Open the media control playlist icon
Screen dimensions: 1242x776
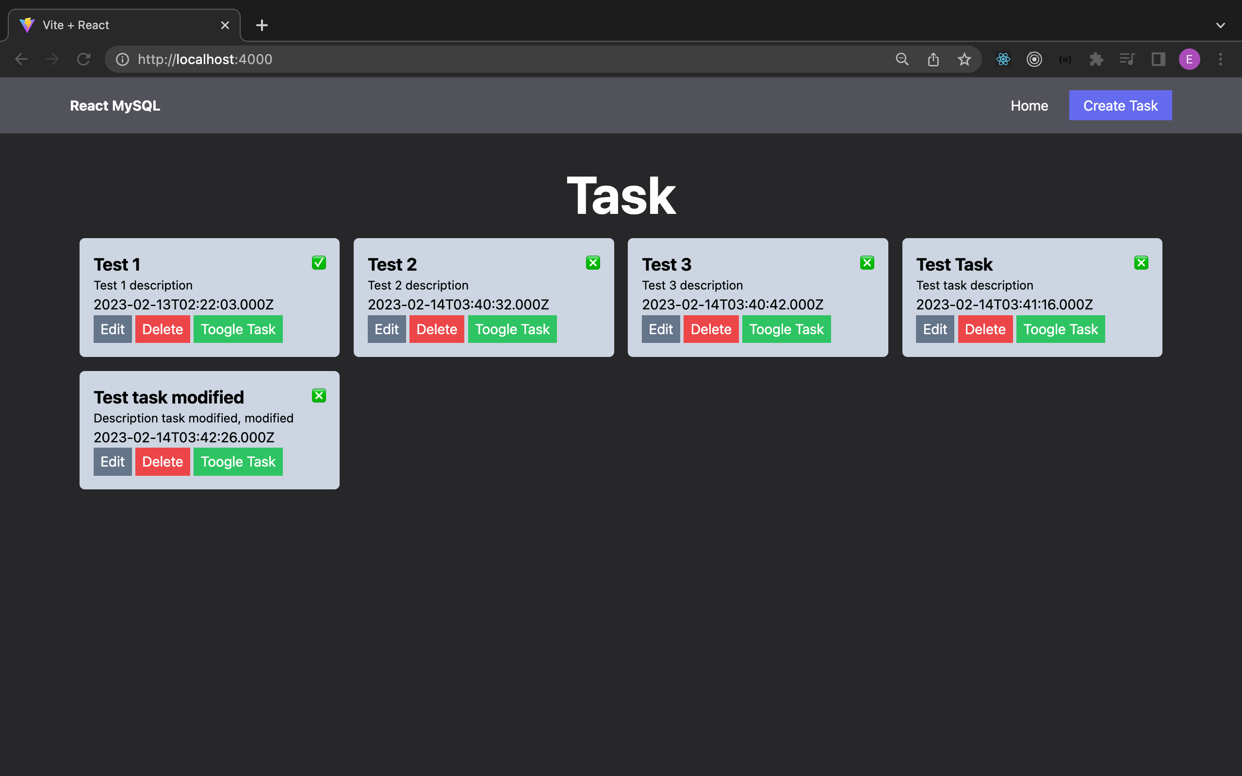1127,60
